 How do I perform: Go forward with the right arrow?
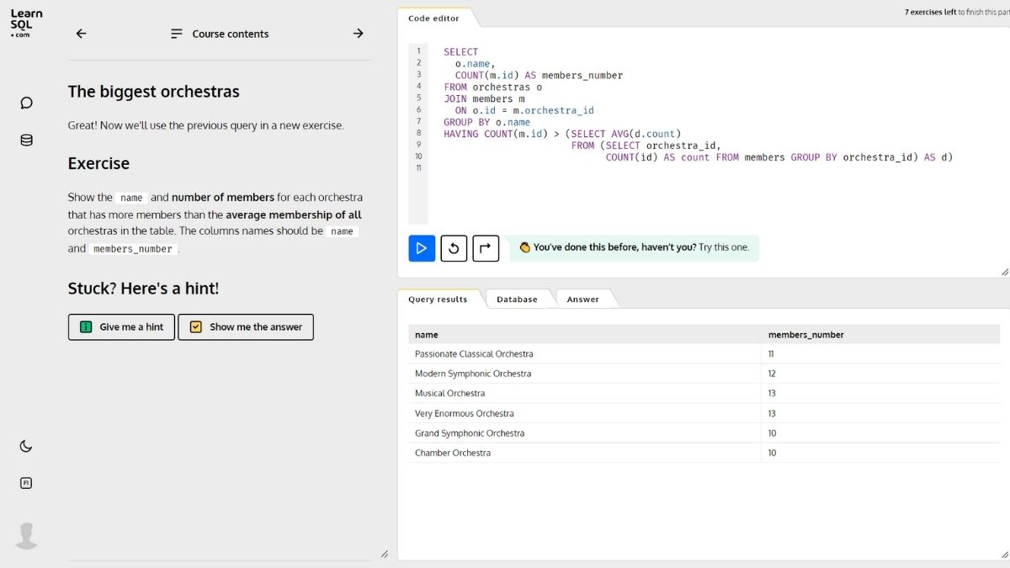[359, 34]
